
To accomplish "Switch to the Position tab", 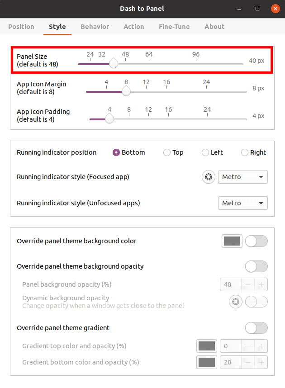I will coord(21,27).
